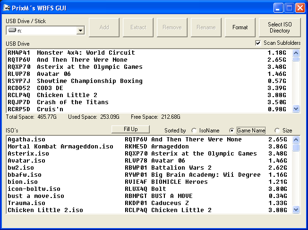Viewport: 308px width, 230px height.
Task: Click the Fill Up button
Action: (x=130, y=129)
